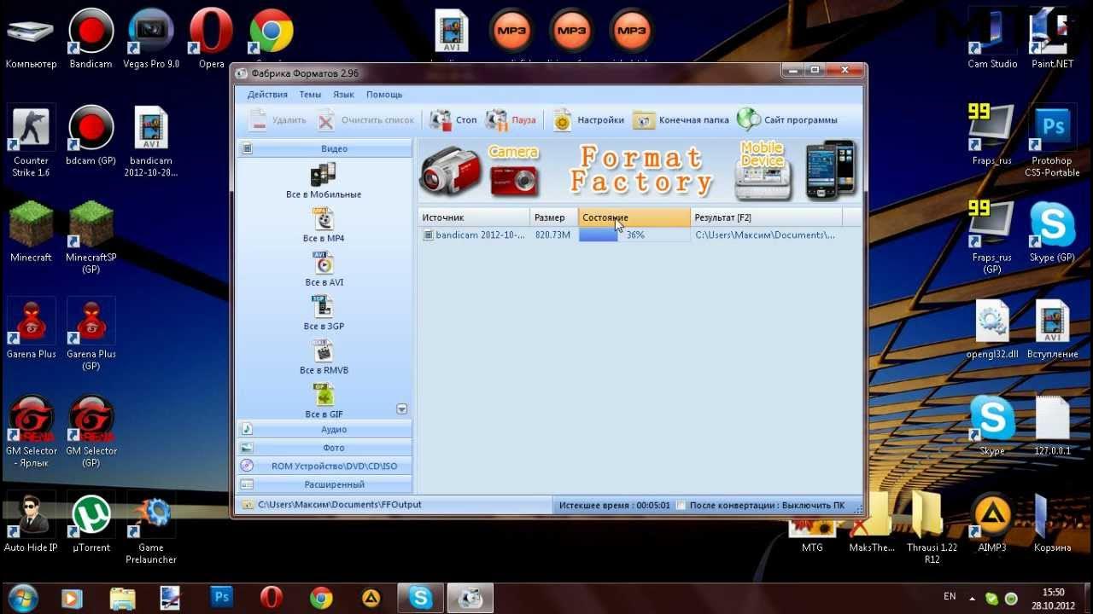Open Настройки settings from the toolbar
Screen dimensions: 1093x614
click(588, 120)
